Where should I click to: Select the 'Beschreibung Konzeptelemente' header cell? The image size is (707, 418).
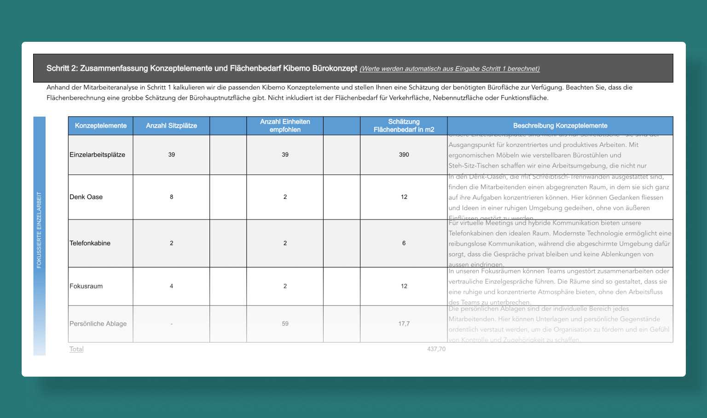click(560, 126)
